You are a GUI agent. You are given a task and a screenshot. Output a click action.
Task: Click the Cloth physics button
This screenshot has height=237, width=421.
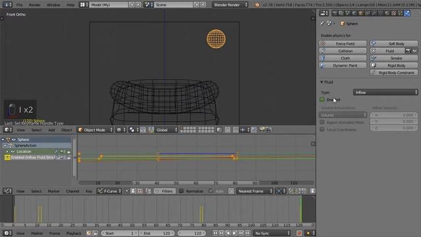[x=343, y=58]
